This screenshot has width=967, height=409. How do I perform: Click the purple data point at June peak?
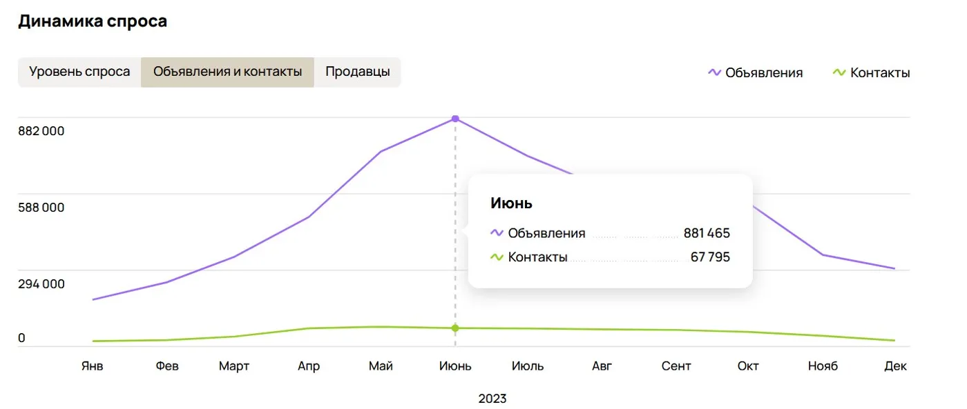coord(455,119)
